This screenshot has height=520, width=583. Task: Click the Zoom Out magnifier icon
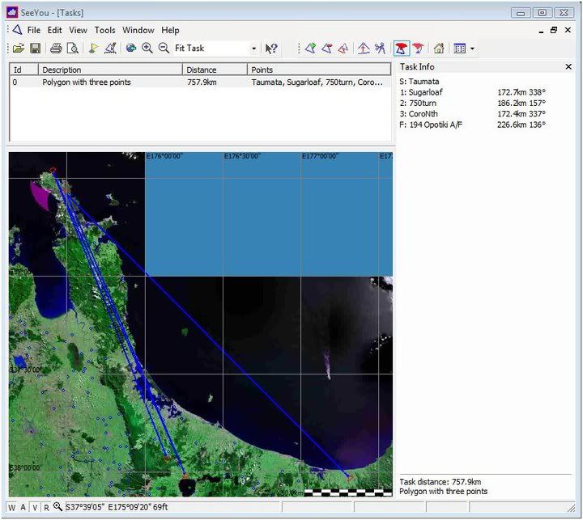(164, 49)
